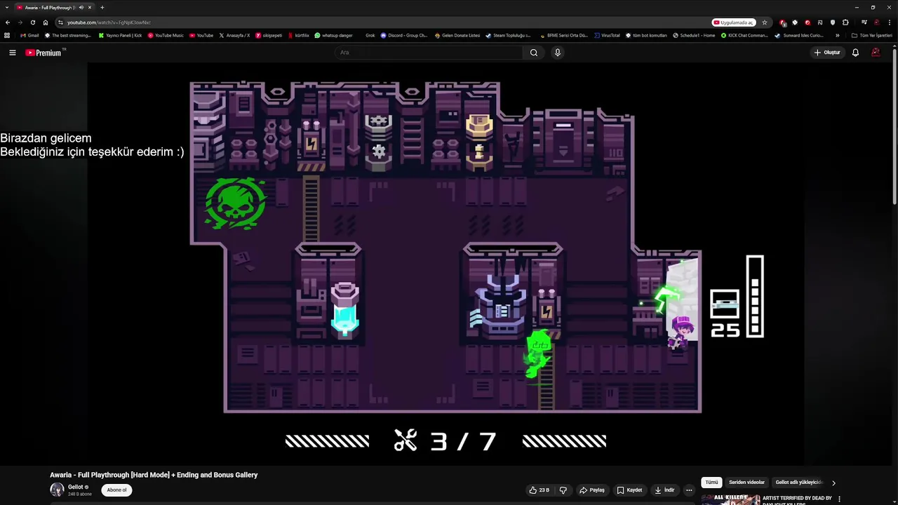Open the Discord - Group Ch... bookmark
Screen dimensions: 898x505
pyautogui.click(x=404, y=35)
